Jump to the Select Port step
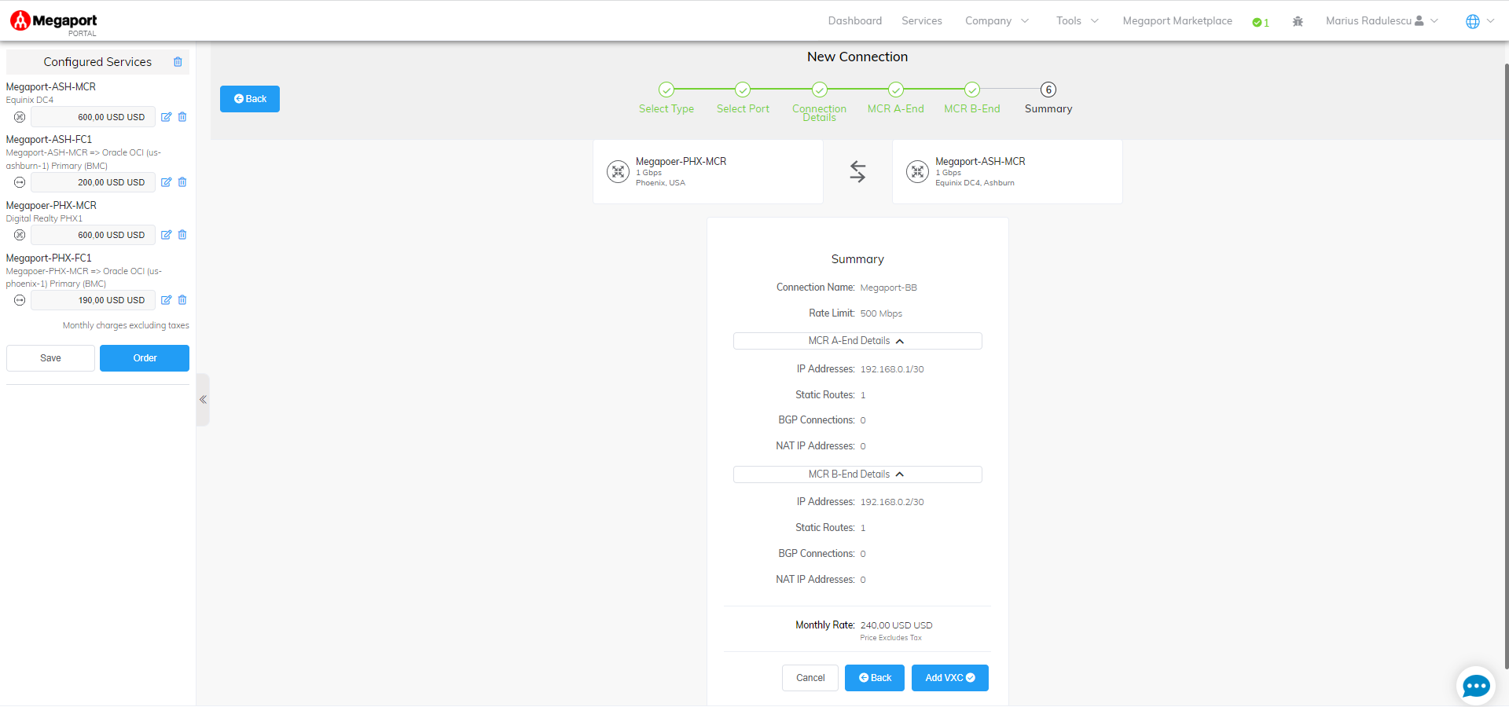This screenshot has height=707, width=1509. click(743, 99)
